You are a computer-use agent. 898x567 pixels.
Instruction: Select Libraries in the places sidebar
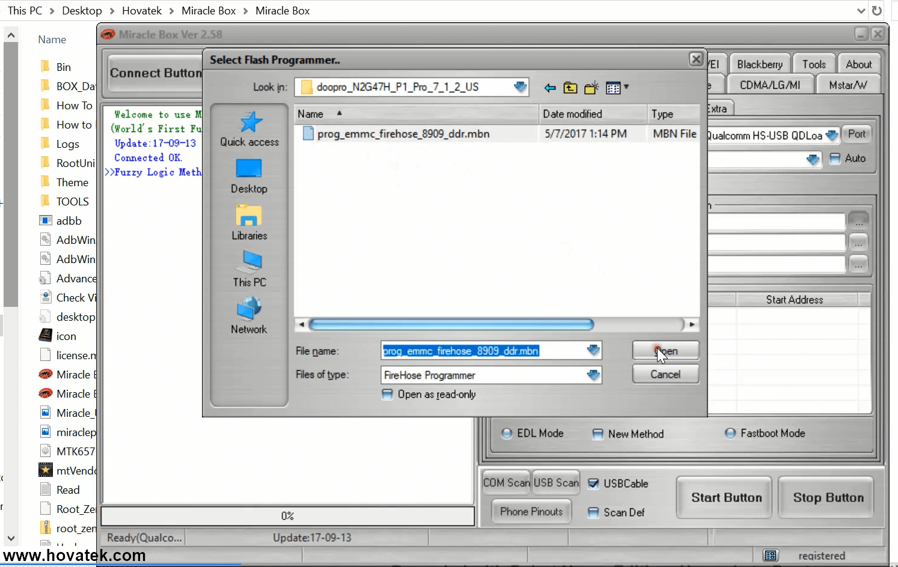coord(249,223)
